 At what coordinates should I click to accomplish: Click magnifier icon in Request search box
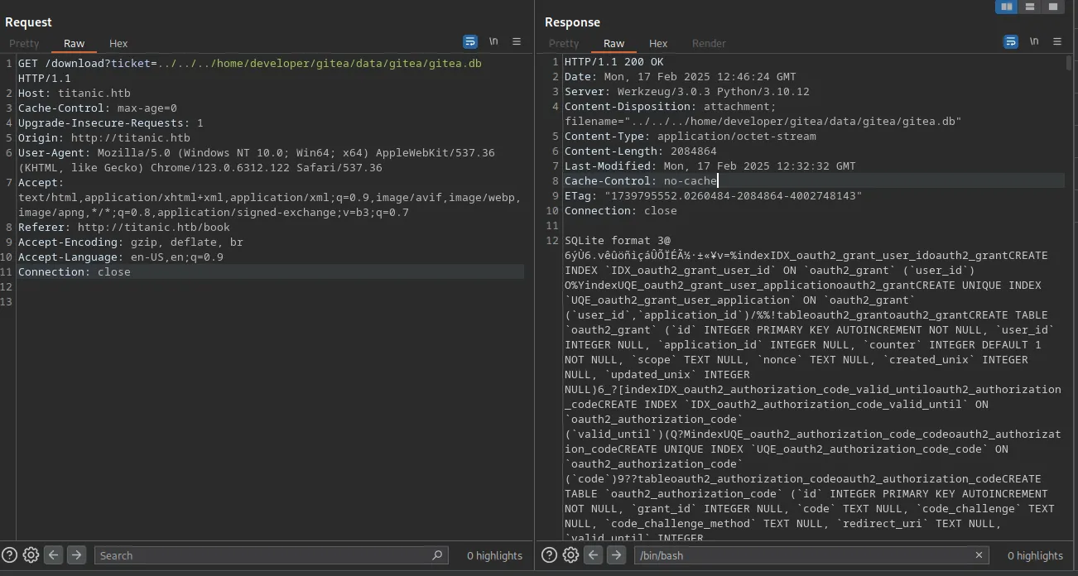click(x=437, y=555)
